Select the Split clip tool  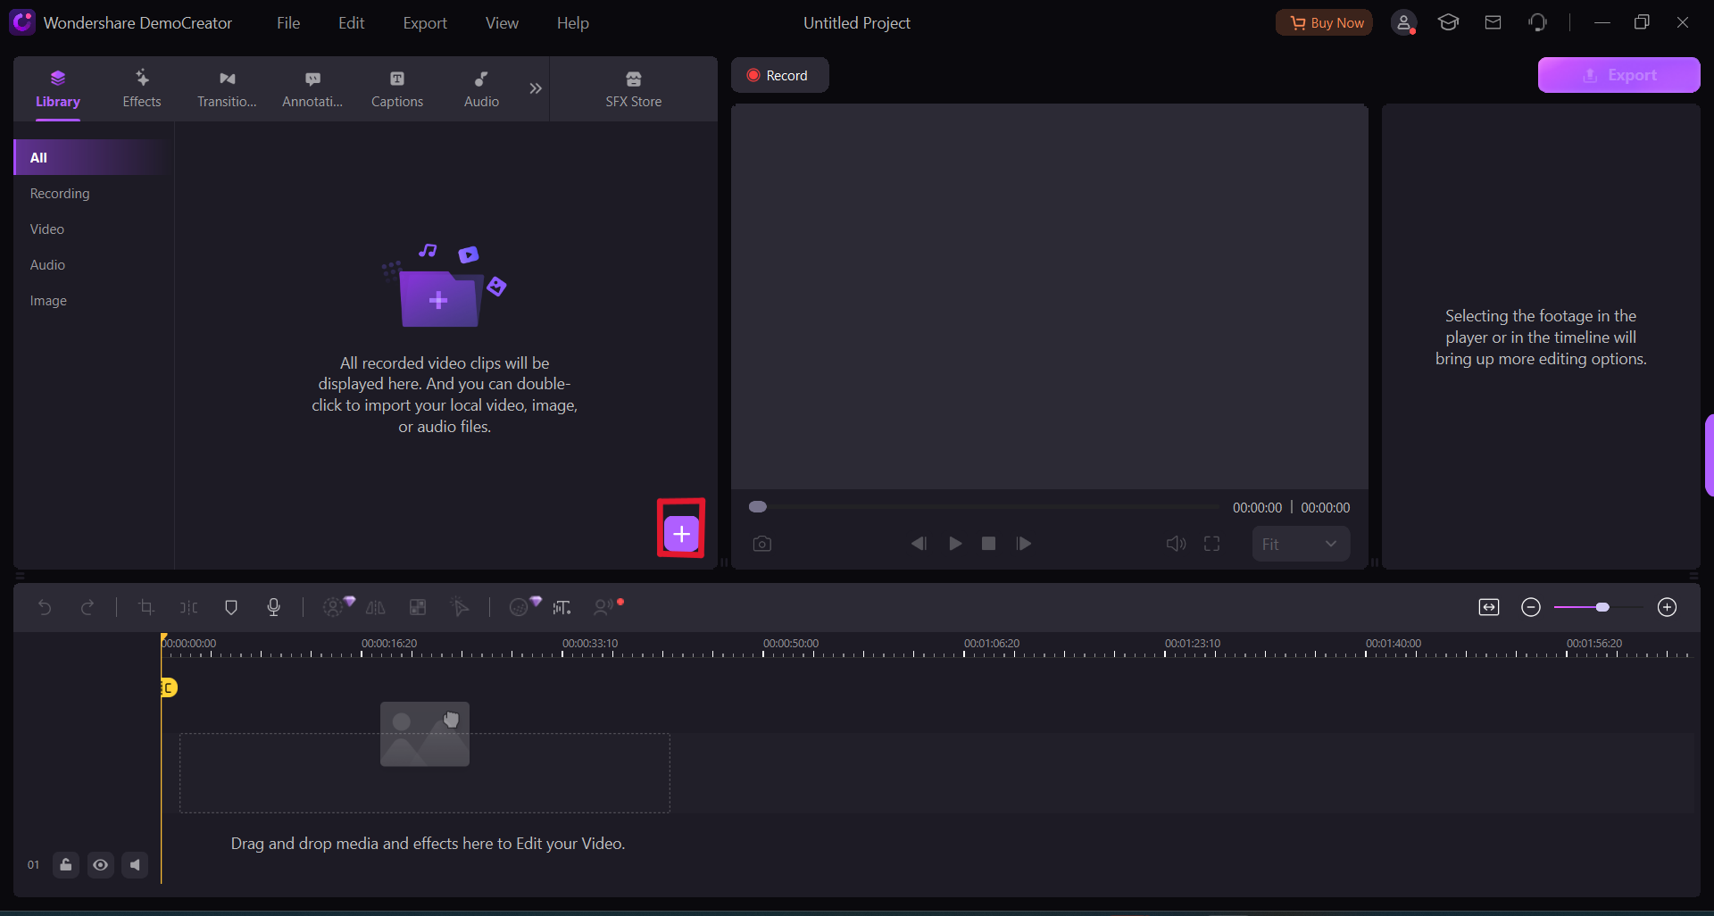(188, 608)
